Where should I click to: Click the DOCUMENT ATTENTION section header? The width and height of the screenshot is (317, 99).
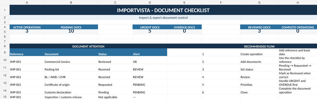[88, 46]
